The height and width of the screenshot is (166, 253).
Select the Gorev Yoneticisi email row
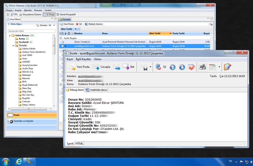pyautogui.click(x=135, y=42)
